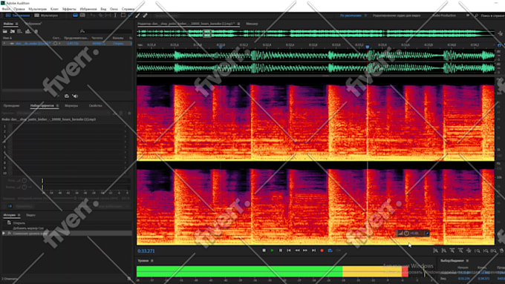
Task: Select the Spot Healing Brush tool
Action: (146, 15)
